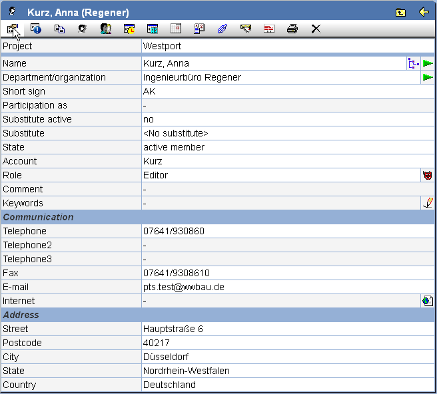The height and width of the screenshot is (394, 437).
Task: Print using the printer icon
Action: 292,29
